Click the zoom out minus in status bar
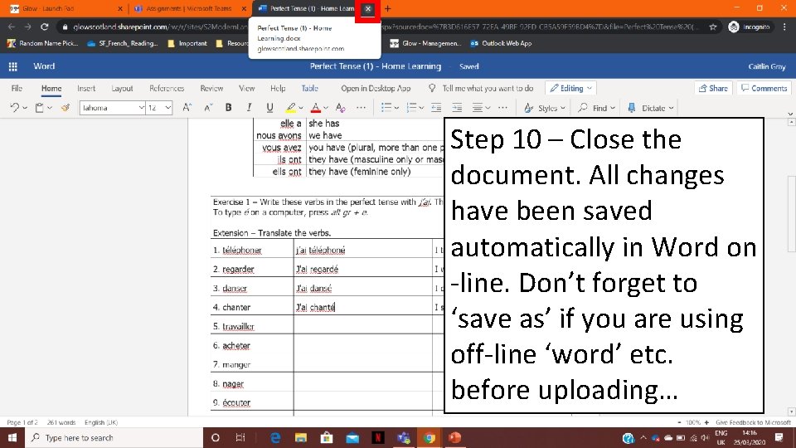Viewport: 796px width, 448px height. click(x=679, y=422)
